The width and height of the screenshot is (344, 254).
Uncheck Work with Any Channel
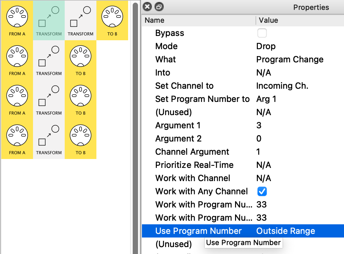[x=262, y=192]
